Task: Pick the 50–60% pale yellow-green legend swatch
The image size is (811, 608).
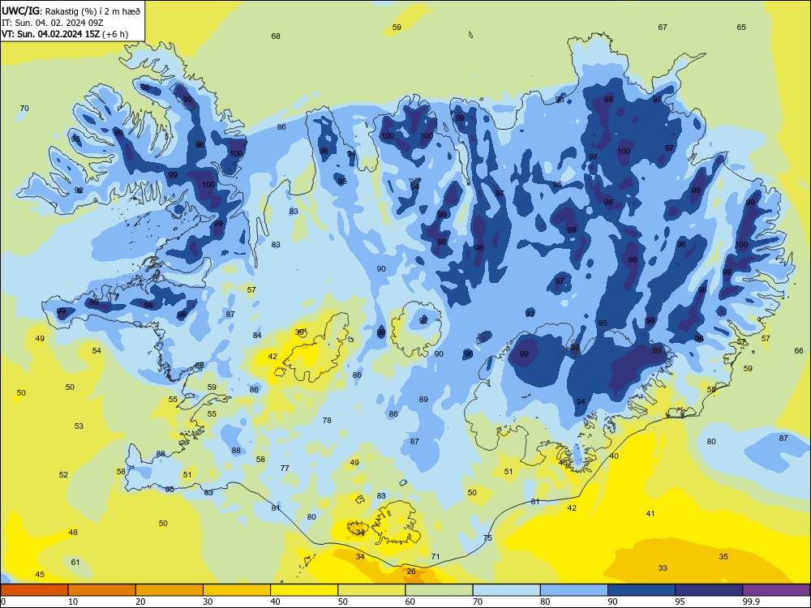Action: point(371,590)
